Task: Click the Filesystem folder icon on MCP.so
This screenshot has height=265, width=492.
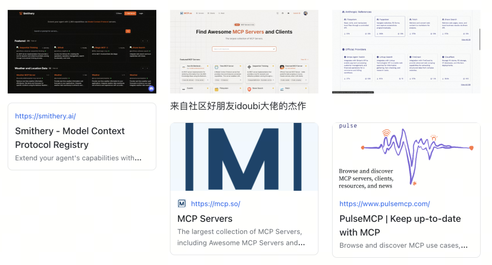Action: [216, 89]
